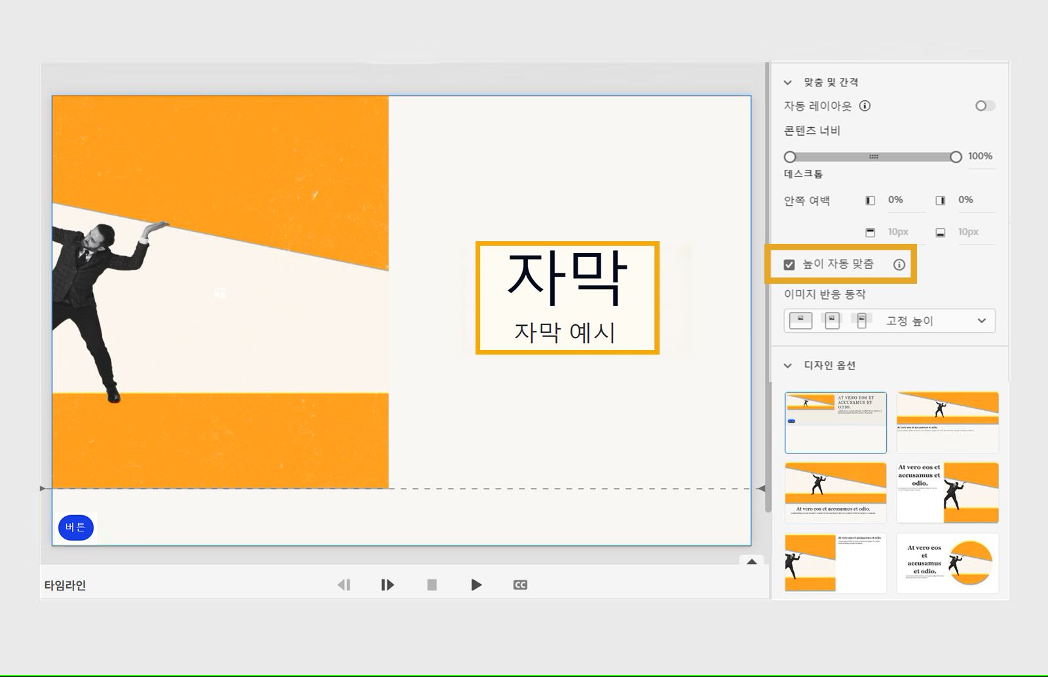This screenshot has height=677, width=1048.
Task: Click the 콘텐츠 너비 slider handle at 100%
Action: [956, 157]
